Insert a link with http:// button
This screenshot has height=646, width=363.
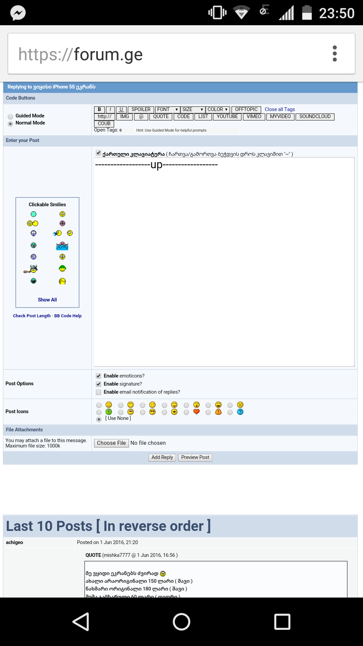pos(105,117)
